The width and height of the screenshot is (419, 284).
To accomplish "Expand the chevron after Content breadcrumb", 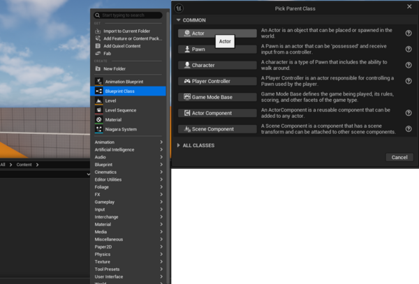I will tap(37, 165).
